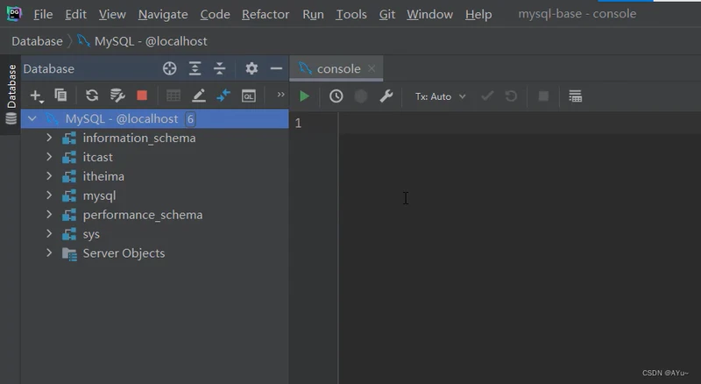This screenshot has width=701, height=384.
Task: Click line 1 in the console editor
Action: click(520, 123)
